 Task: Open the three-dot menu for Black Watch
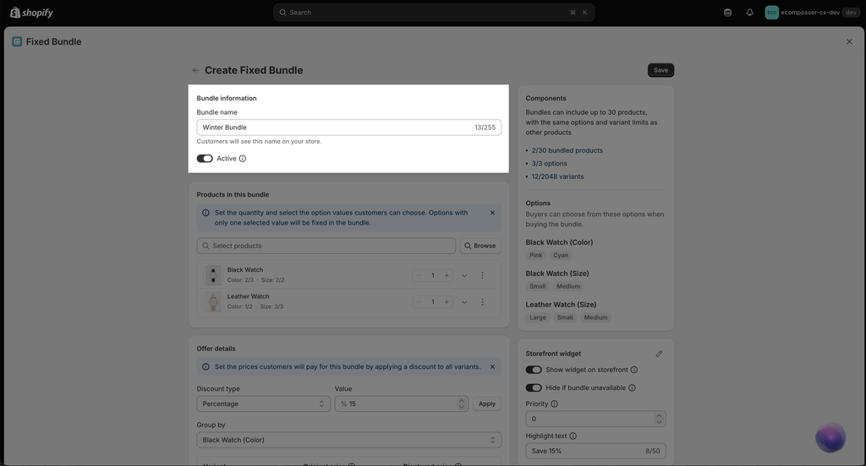tap(482, 275)
